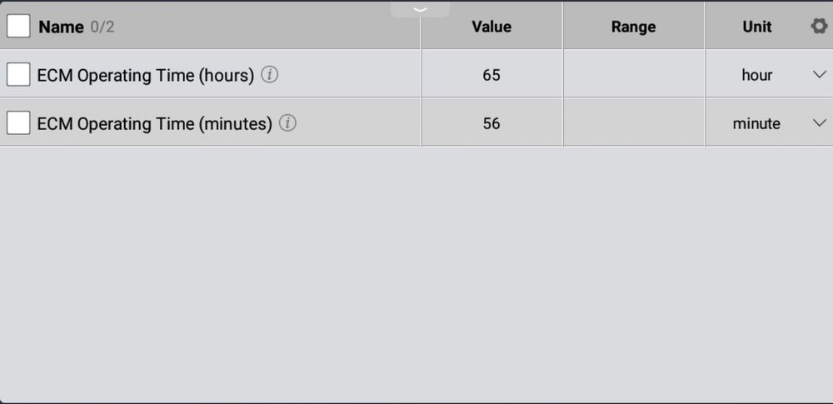Tick the select-all checkbox beside Name
The image size is (833, 404).
pos(18,26)
